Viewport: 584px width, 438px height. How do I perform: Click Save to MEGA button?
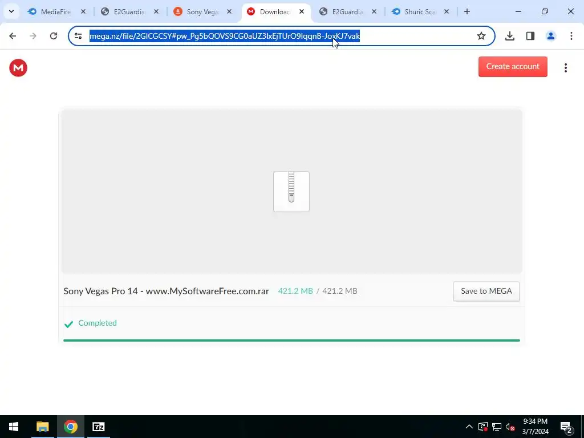[486, 291]
